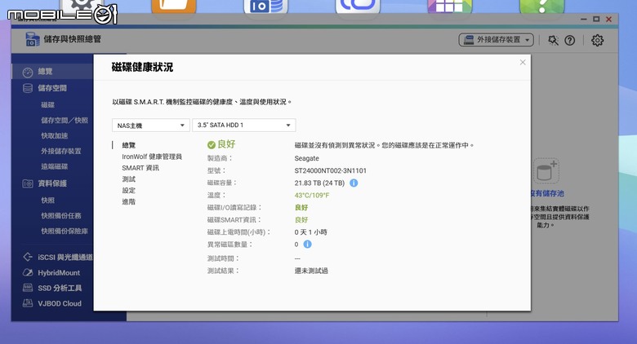Close the 磁碟健康狀況 dialog
This screenshot has width=637, height=344.
(523, 62)
